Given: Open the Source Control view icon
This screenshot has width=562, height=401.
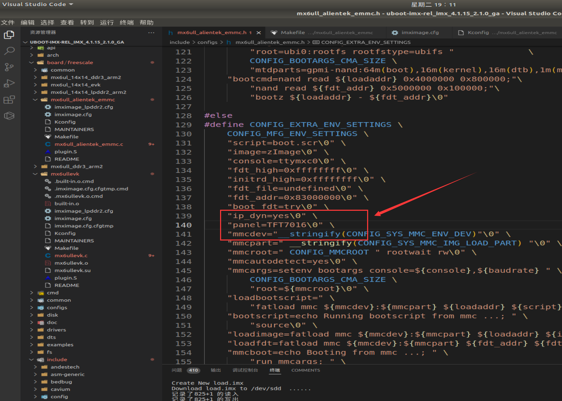Looking at the screenshot, I should tap(9, 67).
